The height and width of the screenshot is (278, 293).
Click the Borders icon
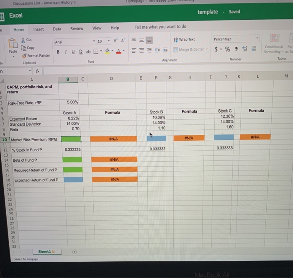[x=96, y=51]
